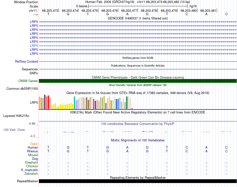Image resolution: width=237 pixels, height=187 pixels.
Task: Open the RefSeq Curated track label
Action: 26,62
